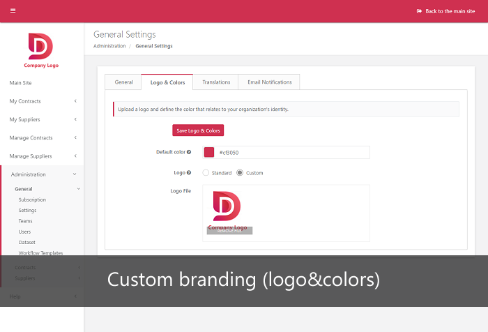
Task: Click My Contracts menu label
Action: [x=25, y=101]
